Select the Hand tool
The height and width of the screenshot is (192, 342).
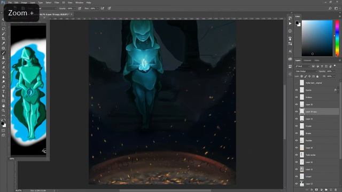pyautogui.click(x=3, y=106)
